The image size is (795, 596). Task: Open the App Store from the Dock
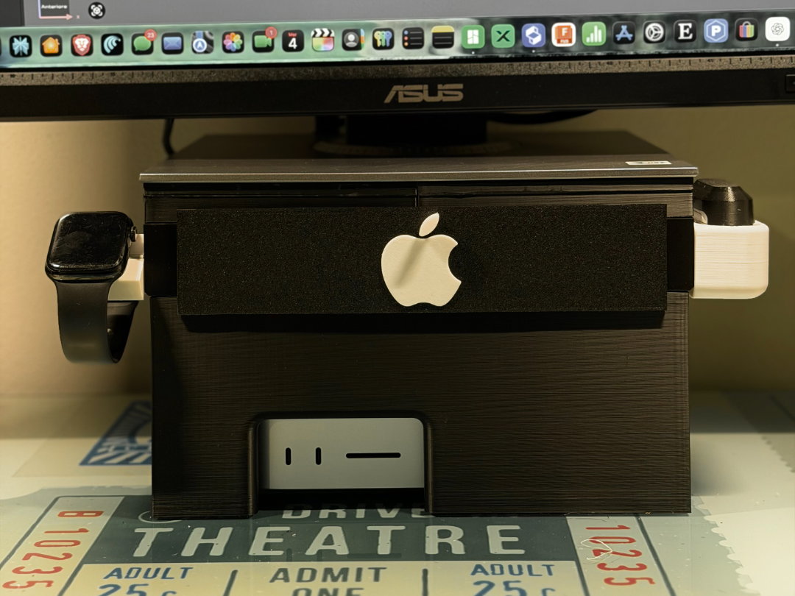[x=624, y=33]
